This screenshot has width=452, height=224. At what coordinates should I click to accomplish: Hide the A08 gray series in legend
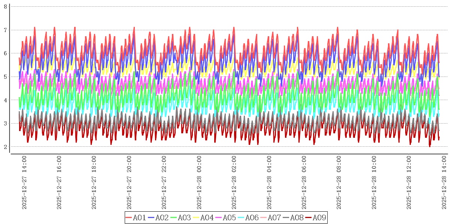click(293, 218)
